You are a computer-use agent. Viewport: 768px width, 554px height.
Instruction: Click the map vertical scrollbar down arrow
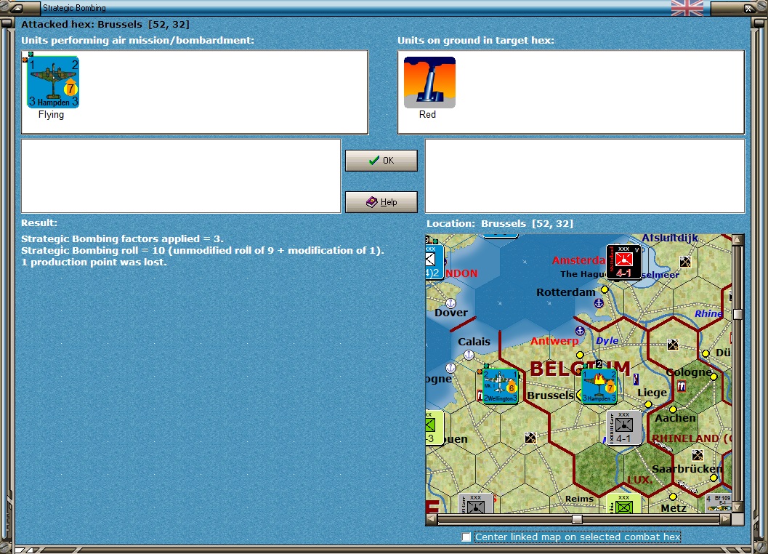(x=737, y=507)
